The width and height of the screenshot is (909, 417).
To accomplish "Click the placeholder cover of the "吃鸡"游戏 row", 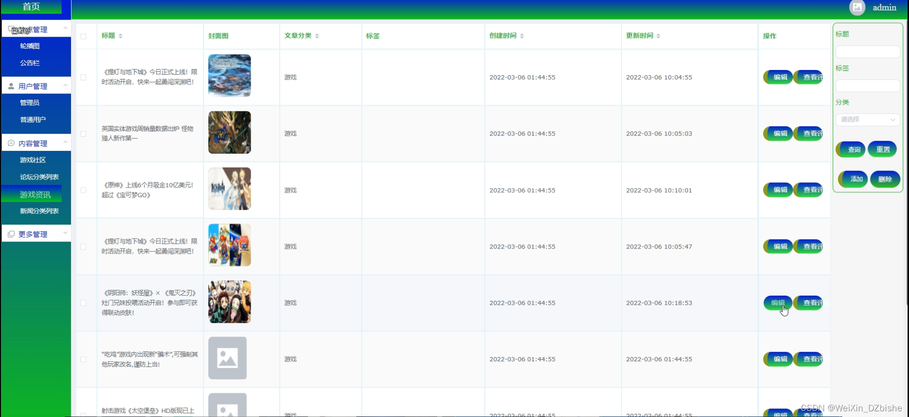I will pos(227,358).
